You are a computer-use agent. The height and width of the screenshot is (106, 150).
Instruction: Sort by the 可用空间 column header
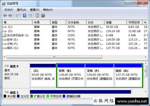135,23
